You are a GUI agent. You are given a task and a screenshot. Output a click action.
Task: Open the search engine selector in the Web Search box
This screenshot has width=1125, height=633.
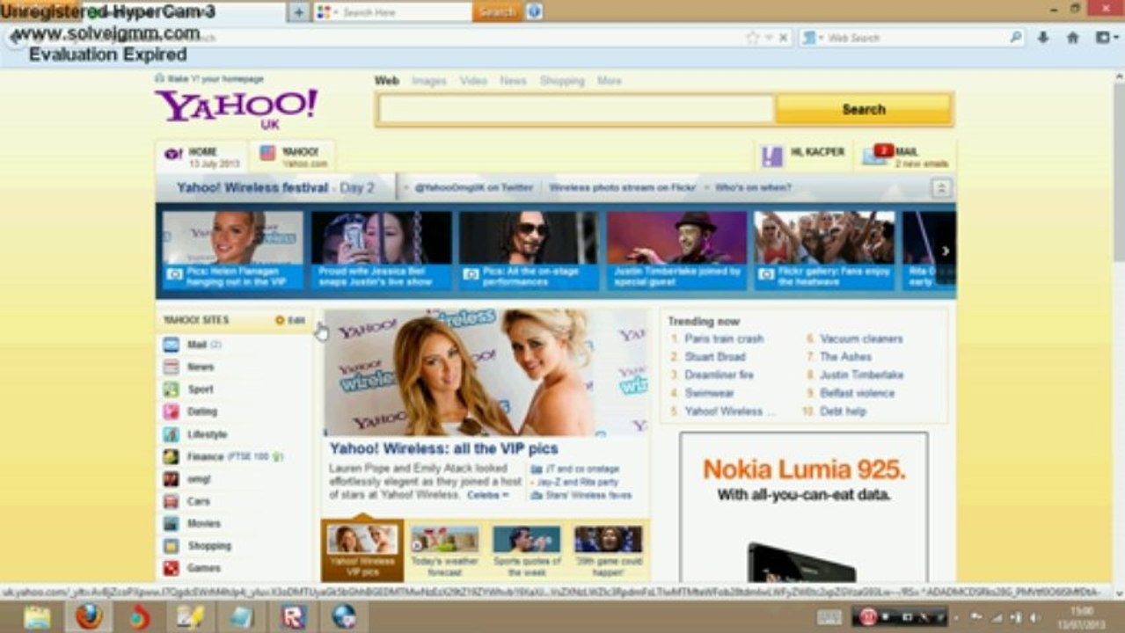tap(813, 38)
